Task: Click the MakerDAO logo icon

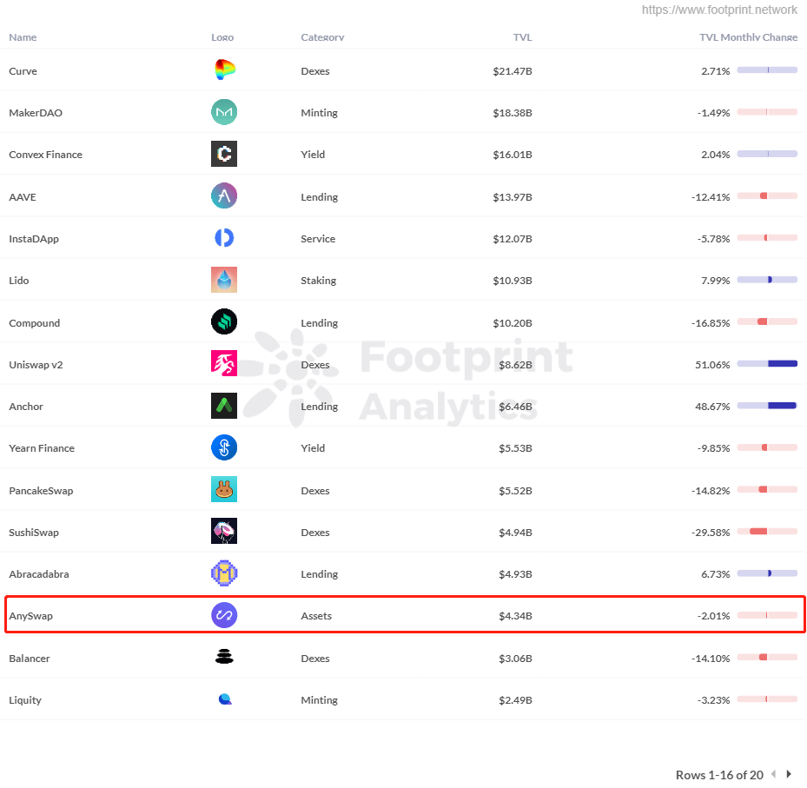Action: click(x=224, y=113)
